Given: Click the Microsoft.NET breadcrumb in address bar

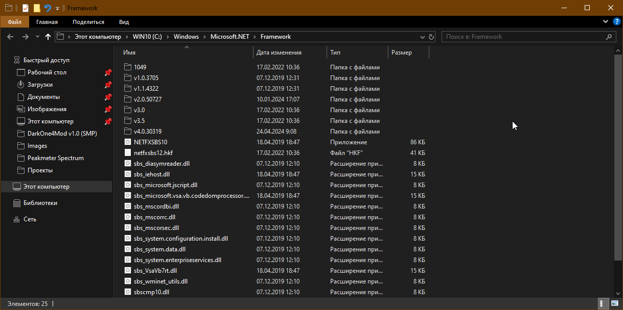Looking at the screenshot, I should click(x=229, y=37).
